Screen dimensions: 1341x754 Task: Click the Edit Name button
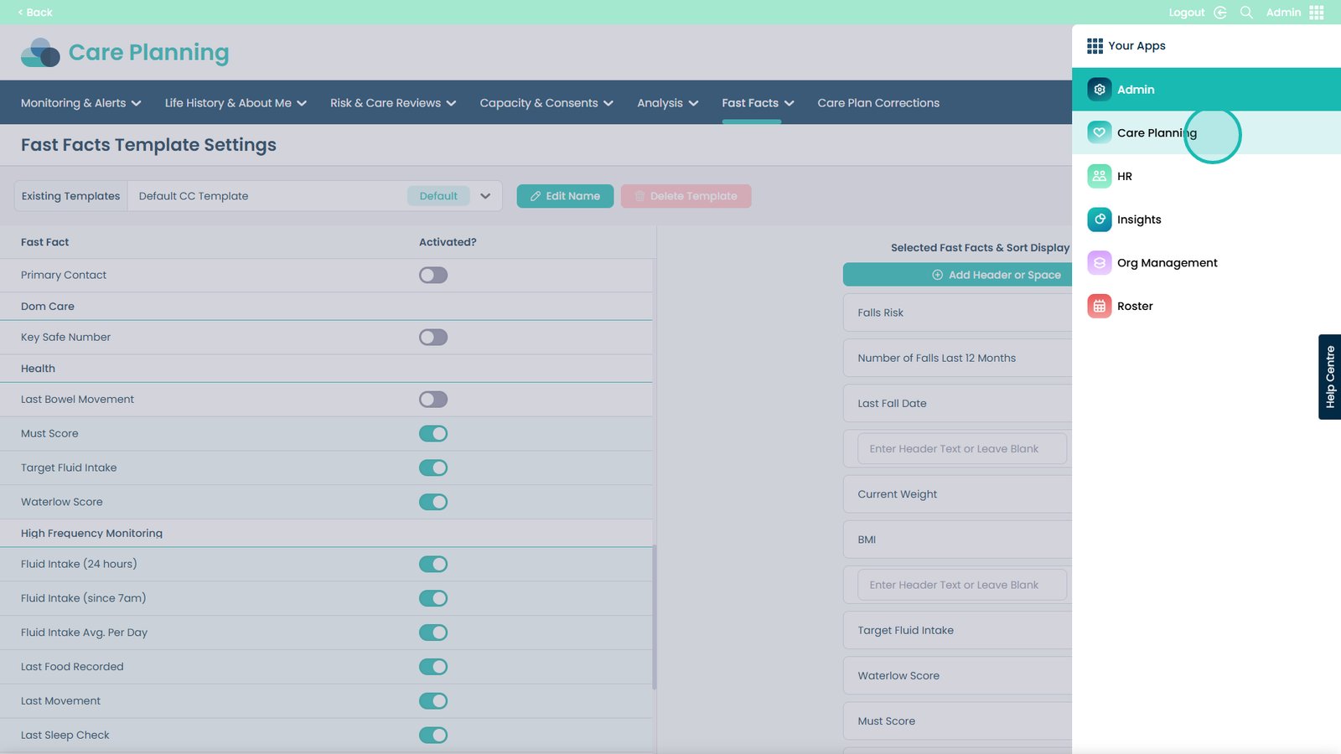565,196
